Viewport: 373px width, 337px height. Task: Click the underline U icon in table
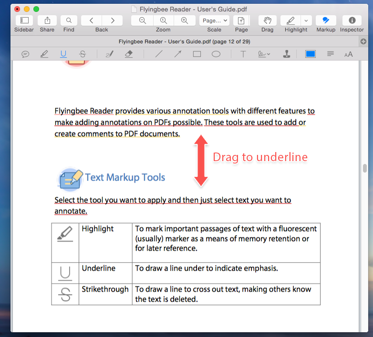[x=65, y=273]
